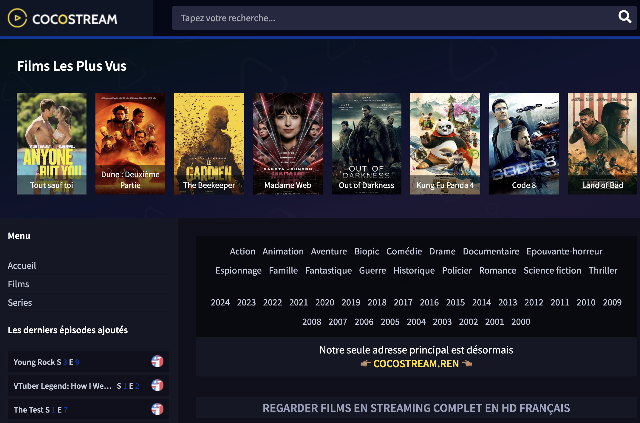Open the Dune: Deuxième Partie poster
640x423 pixels.
click(x=130, y=143)
